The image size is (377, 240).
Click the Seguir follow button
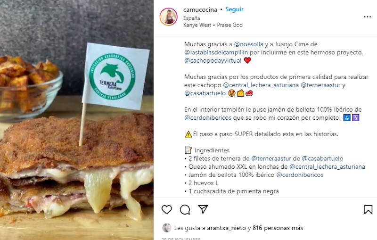[234, 9]
